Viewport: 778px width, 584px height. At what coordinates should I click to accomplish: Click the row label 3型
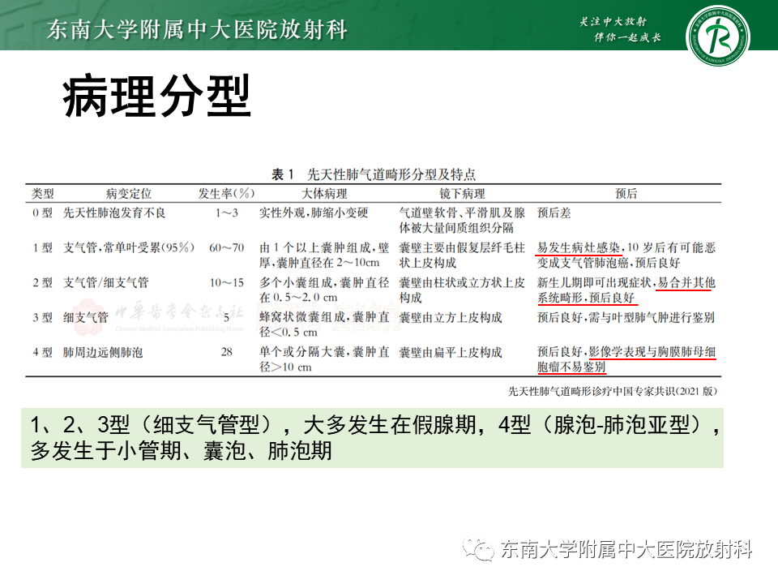tap(43, 318)
